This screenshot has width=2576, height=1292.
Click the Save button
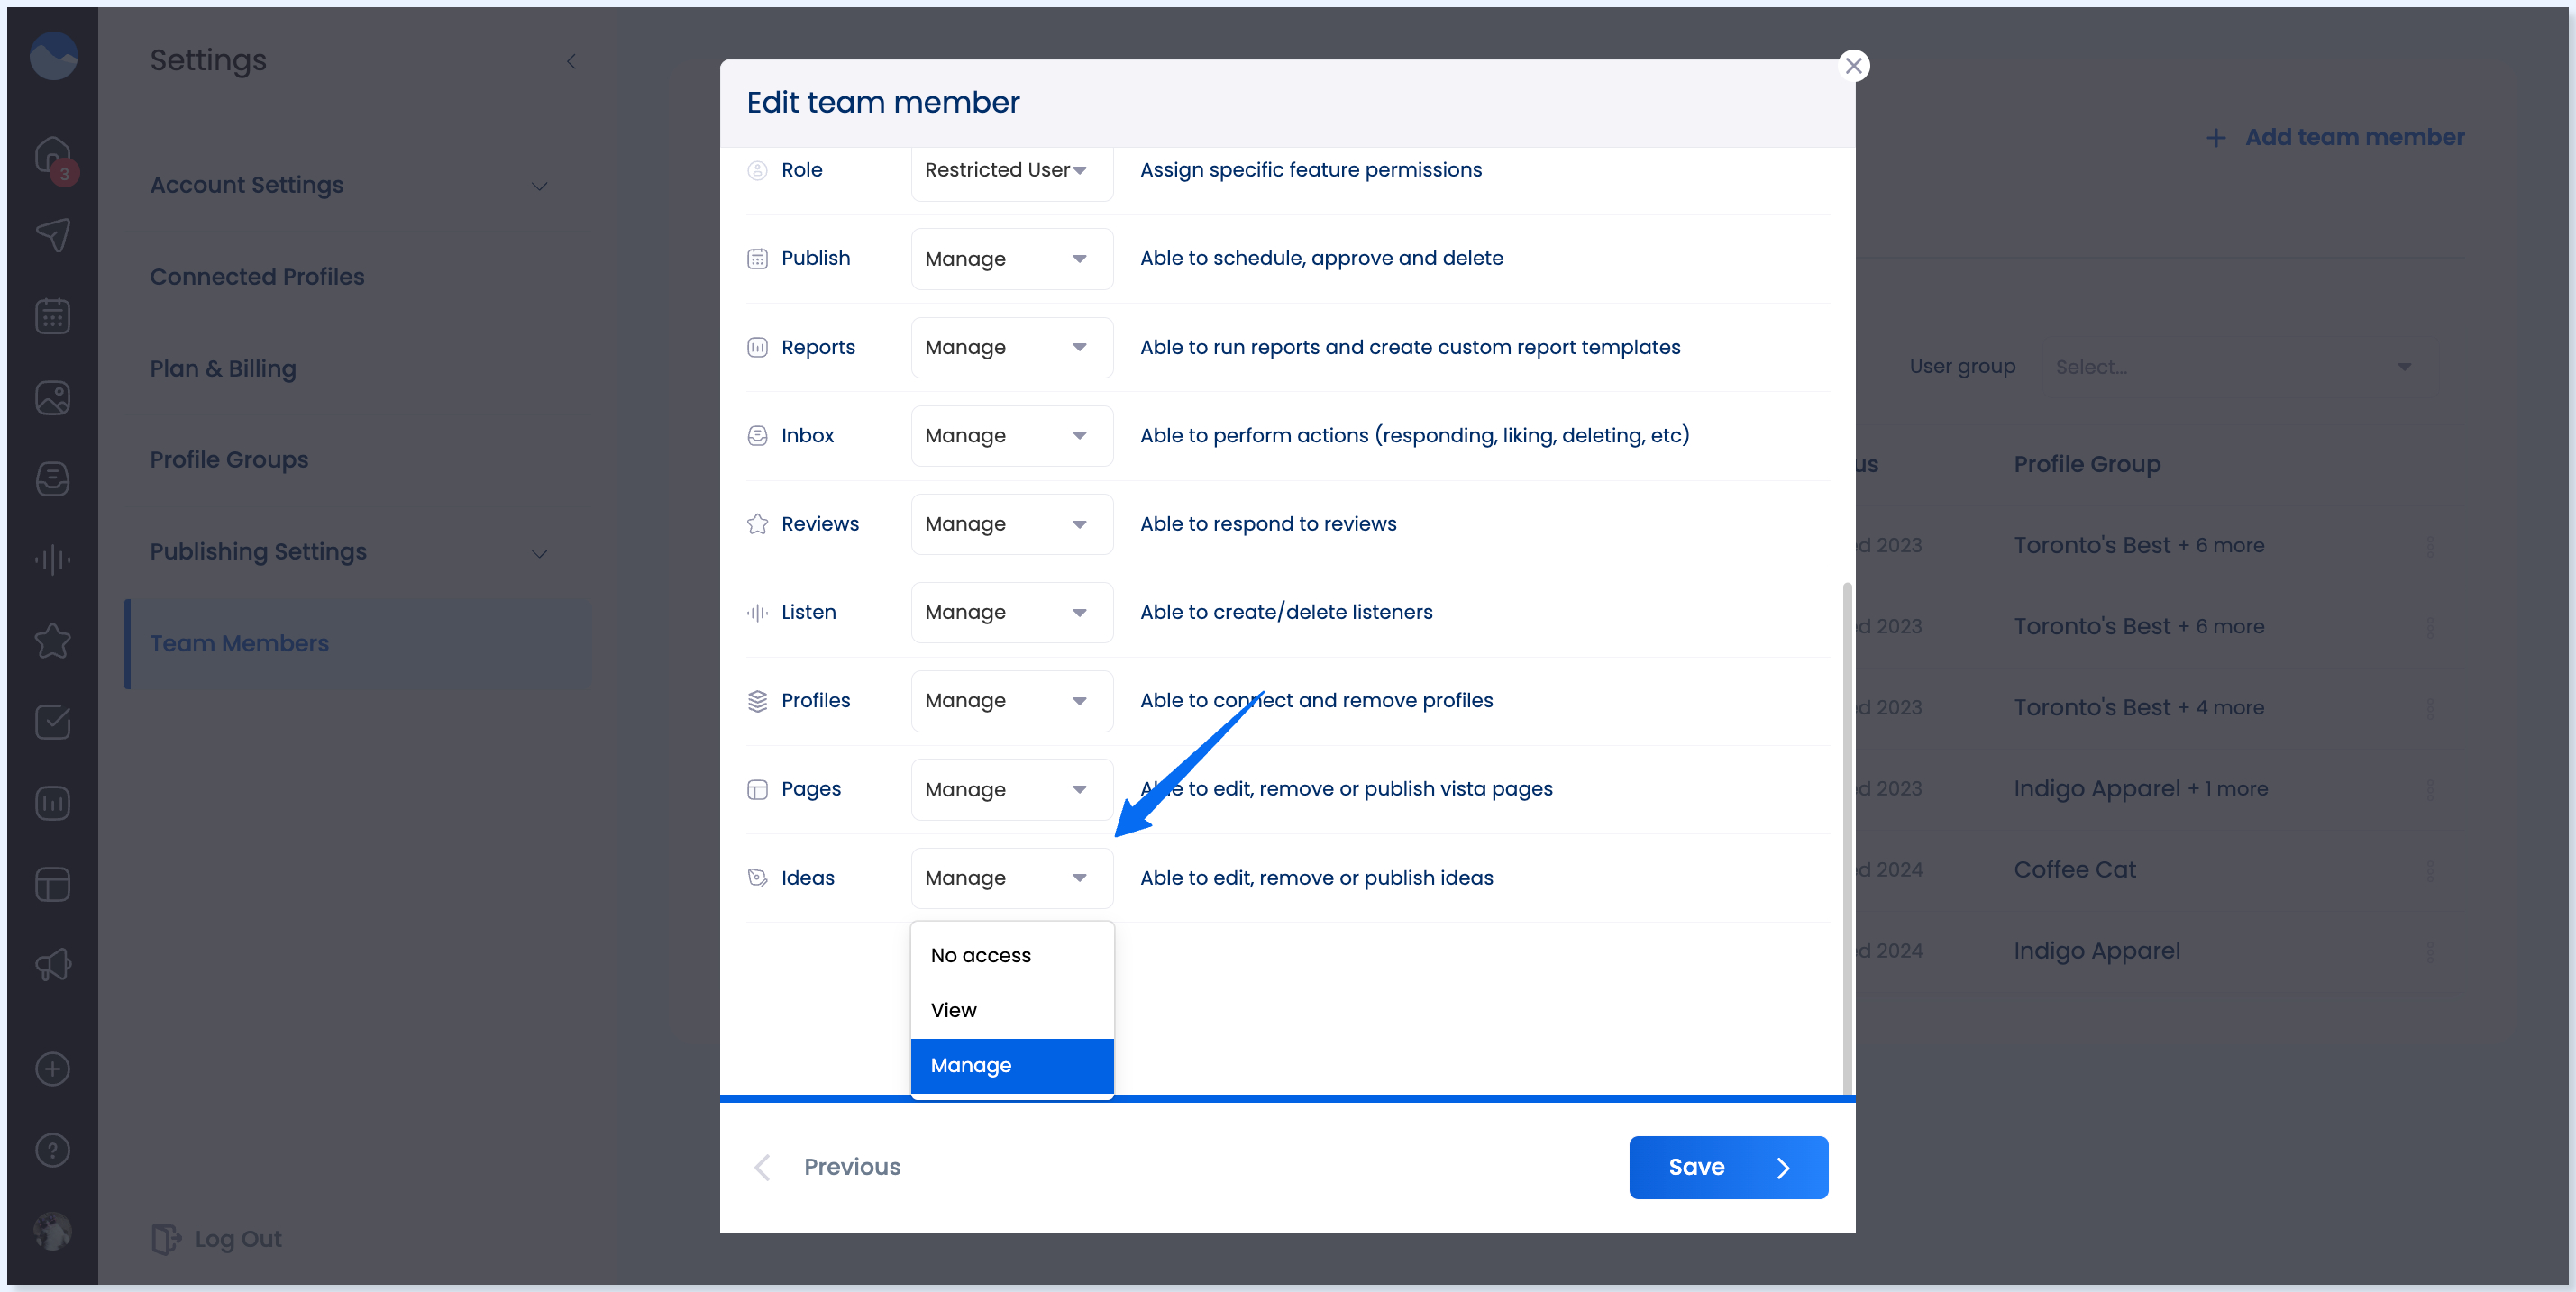(x=1727, y=1167)
